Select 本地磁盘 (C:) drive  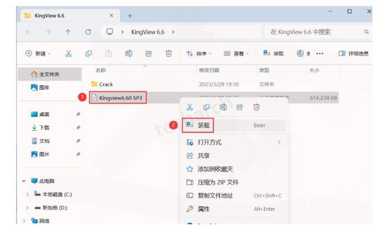53,195
